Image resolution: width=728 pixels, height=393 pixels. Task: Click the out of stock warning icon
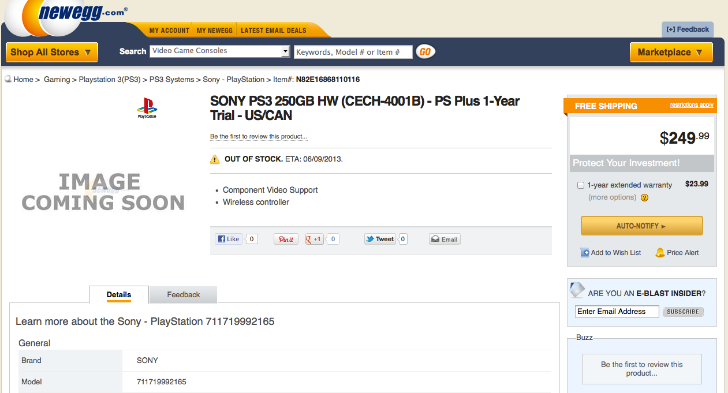pos(215,159)
